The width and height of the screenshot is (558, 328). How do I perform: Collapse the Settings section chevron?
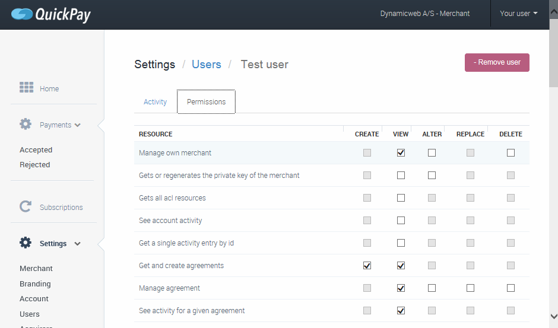pos(77,244)
